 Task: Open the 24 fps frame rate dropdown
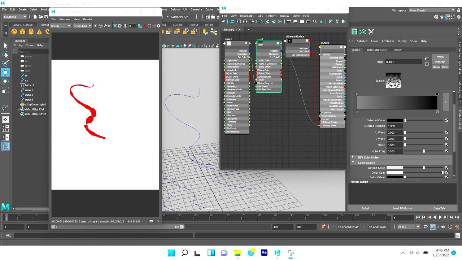click(409, 227)
